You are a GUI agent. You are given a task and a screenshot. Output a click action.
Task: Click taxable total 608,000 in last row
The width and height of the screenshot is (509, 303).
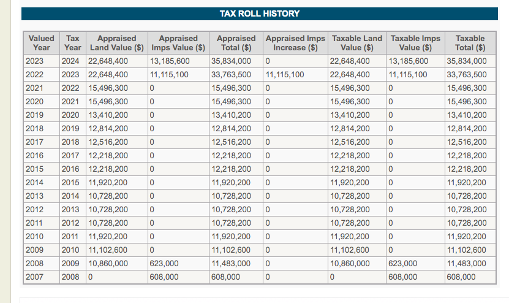click(x=470, y=277)
